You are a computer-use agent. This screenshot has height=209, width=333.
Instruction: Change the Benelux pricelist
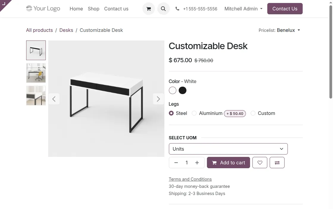coord(288,30)
